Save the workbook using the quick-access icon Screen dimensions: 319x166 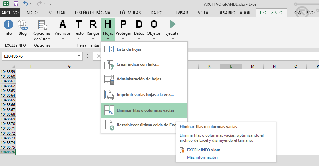pos(16,4)
